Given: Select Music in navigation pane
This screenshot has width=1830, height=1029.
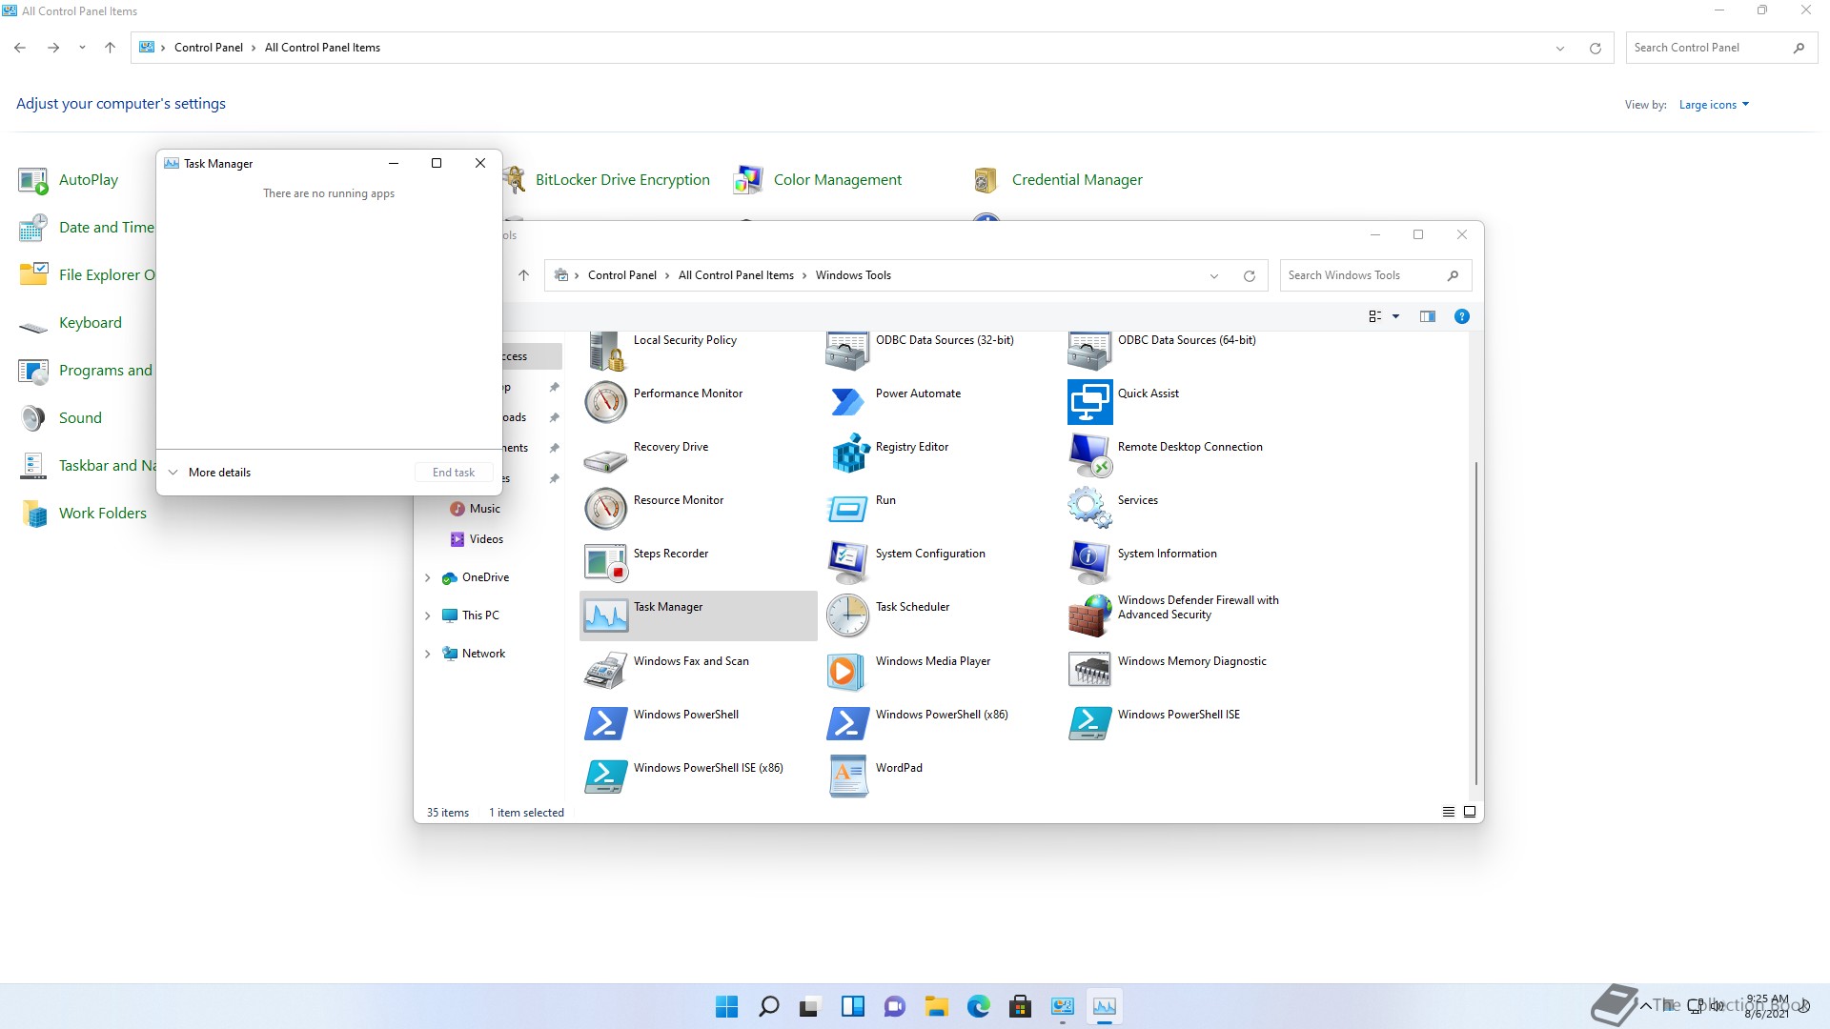Looking at the screenshot, I should pyautogui.click(x=484, y=509).
